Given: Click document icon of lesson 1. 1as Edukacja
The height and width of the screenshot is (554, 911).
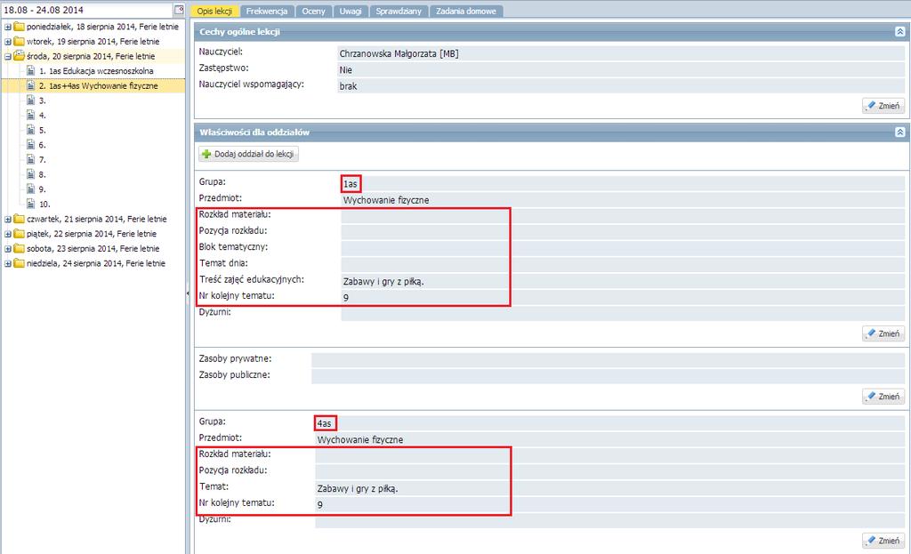Looking at the screenshot, I should [x=31, y=70].
